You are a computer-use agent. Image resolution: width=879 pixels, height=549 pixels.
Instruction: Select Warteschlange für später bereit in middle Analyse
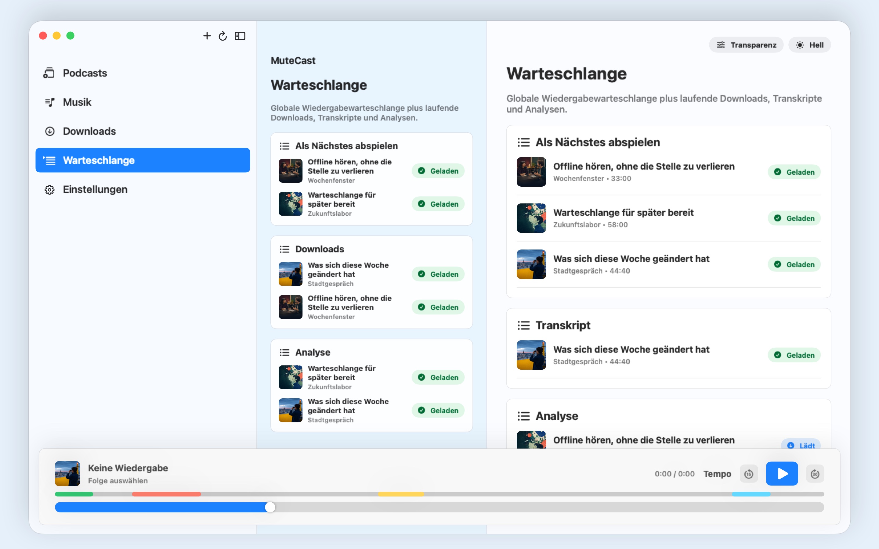pos(342,372)
